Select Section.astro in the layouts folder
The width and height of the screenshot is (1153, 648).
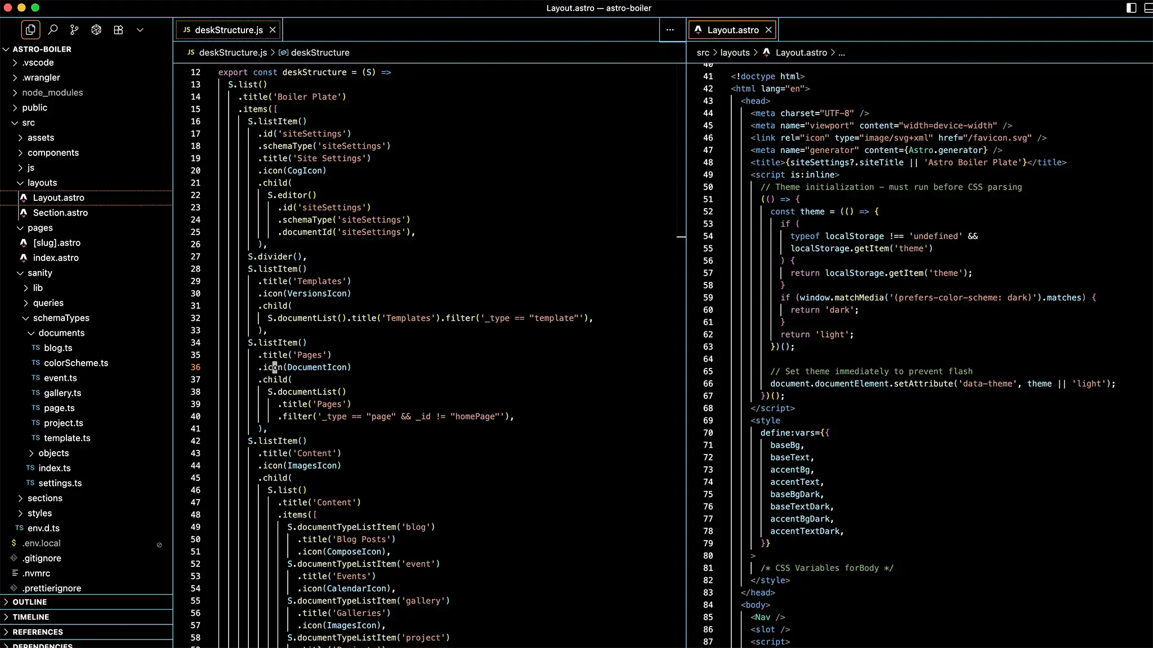pyautogui.click(x=60, y=213)
